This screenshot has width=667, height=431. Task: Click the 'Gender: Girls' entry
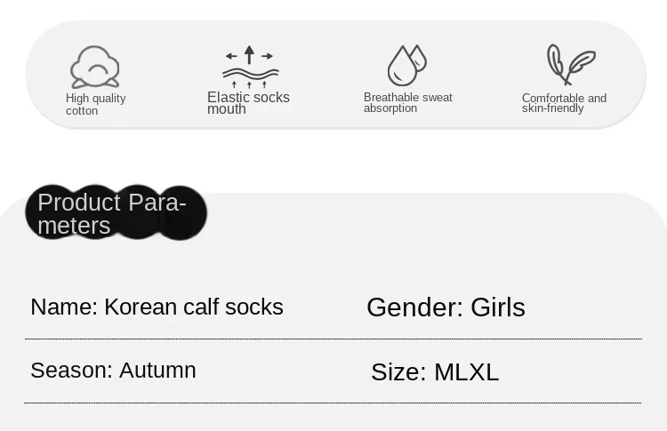point(446,307)
